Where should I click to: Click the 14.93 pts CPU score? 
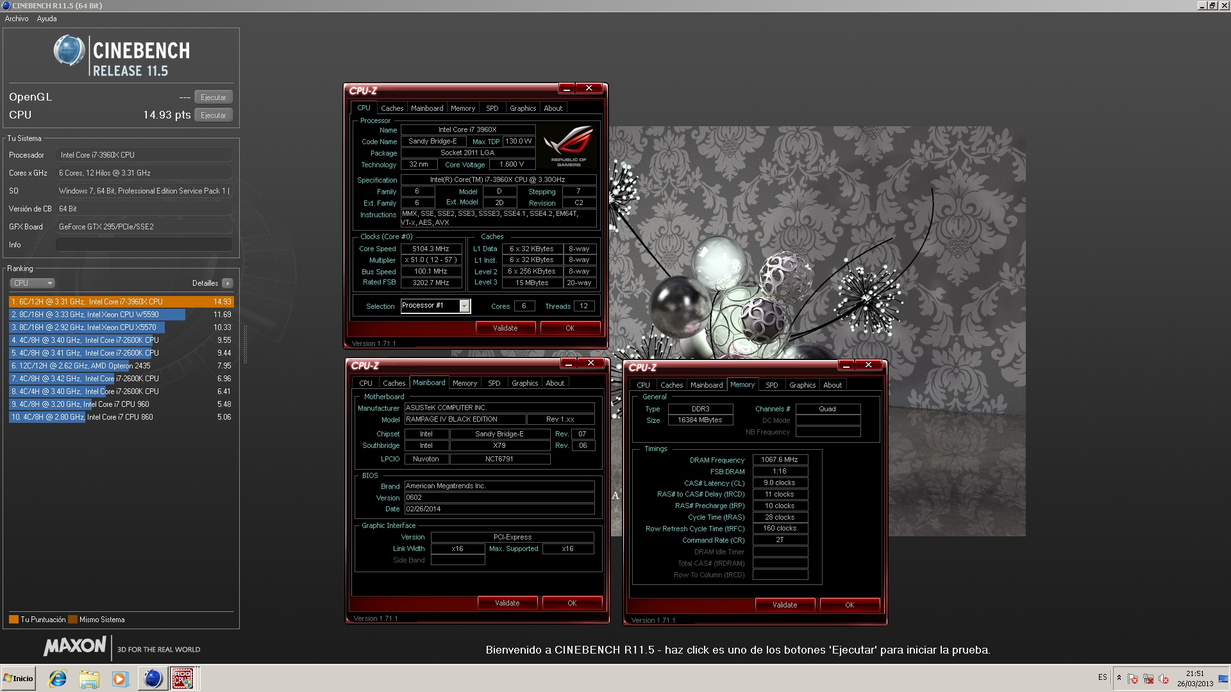(x=167, y=115)
